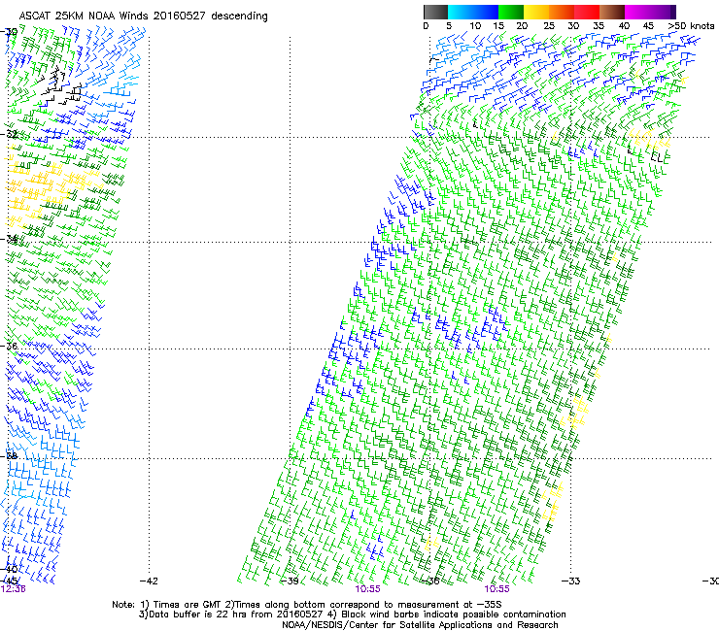
Task: Click the purple '12:36' swath time label
Action: pos(13,589)
